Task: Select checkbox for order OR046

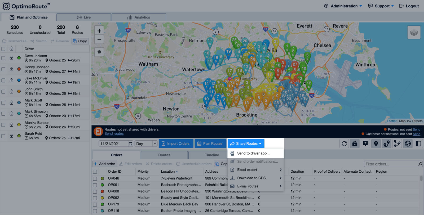Action: coord(95,179)
